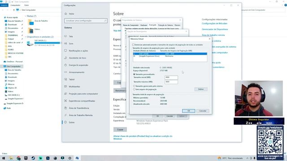The width and height of the screenshot is (287, 161).
Task: Switch to Remoto tab
Action: [177, 25]
